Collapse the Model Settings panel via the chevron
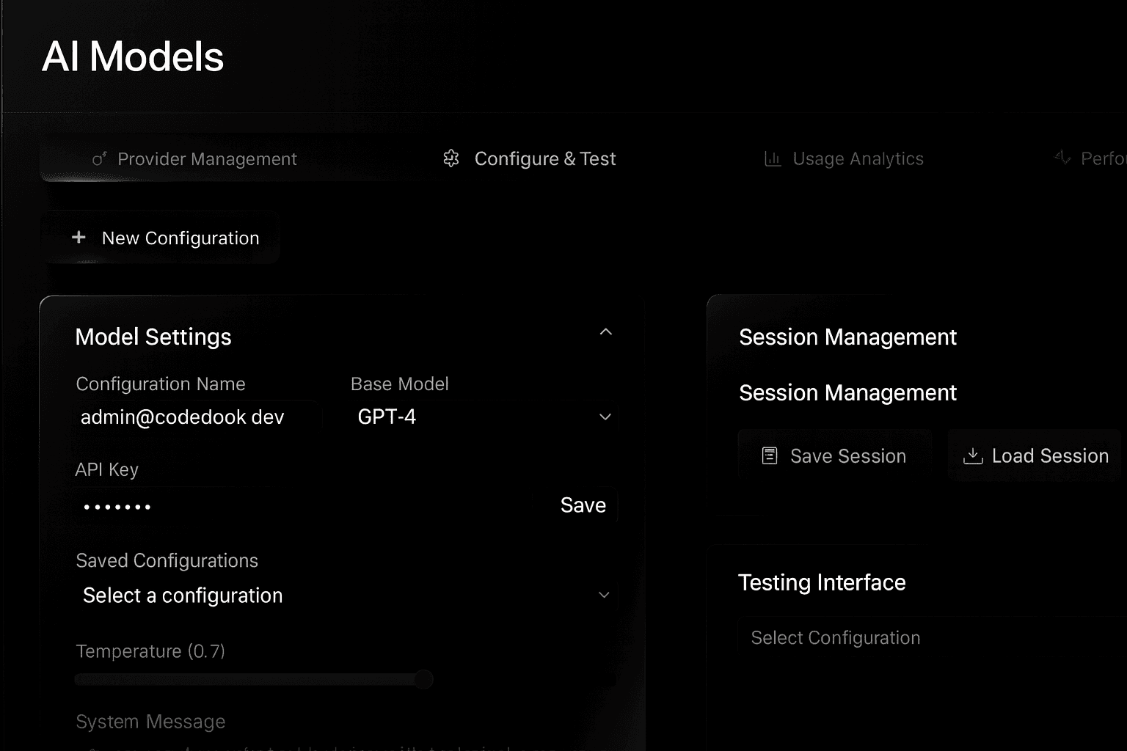The width and height of the screenshot is (1127, 751). click(605, 331)
